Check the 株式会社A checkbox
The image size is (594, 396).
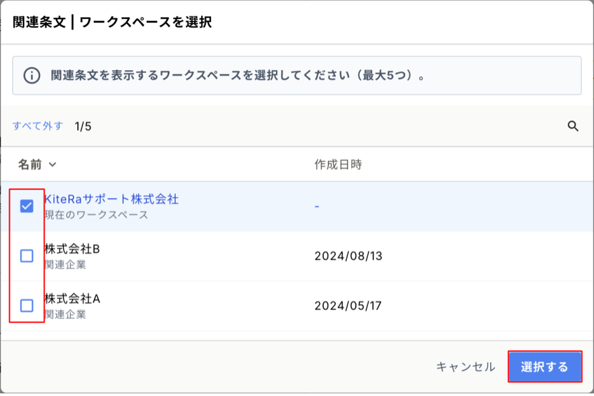pos(27,306)
